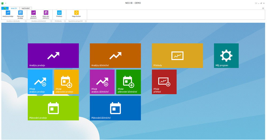The image size is (267, 140).
Task: Open the green Plánování prodeje tile
Action: coord(53,108)
